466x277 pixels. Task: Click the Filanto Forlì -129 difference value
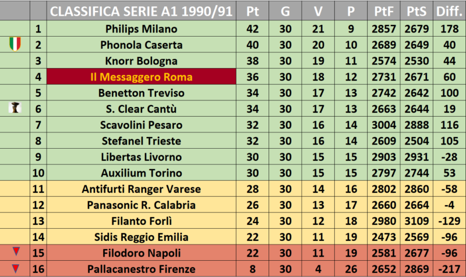pos(449,221)
